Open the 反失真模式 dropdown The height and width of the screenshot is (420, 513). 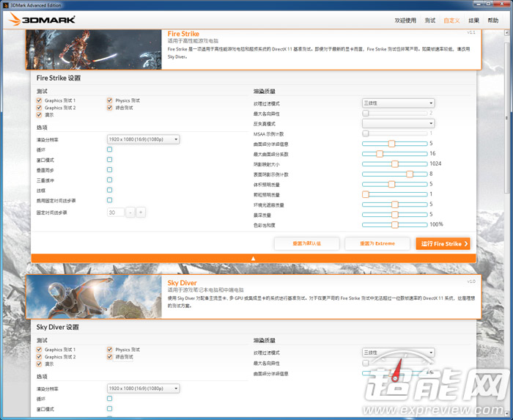coord(398,123)
